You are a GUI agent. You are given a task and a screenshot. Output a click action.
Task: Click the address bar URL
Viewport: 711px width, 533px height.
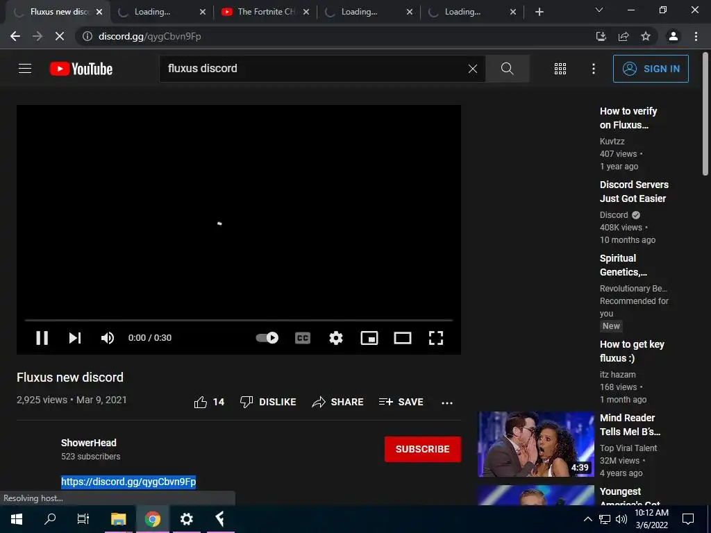[x=149, y=36]
